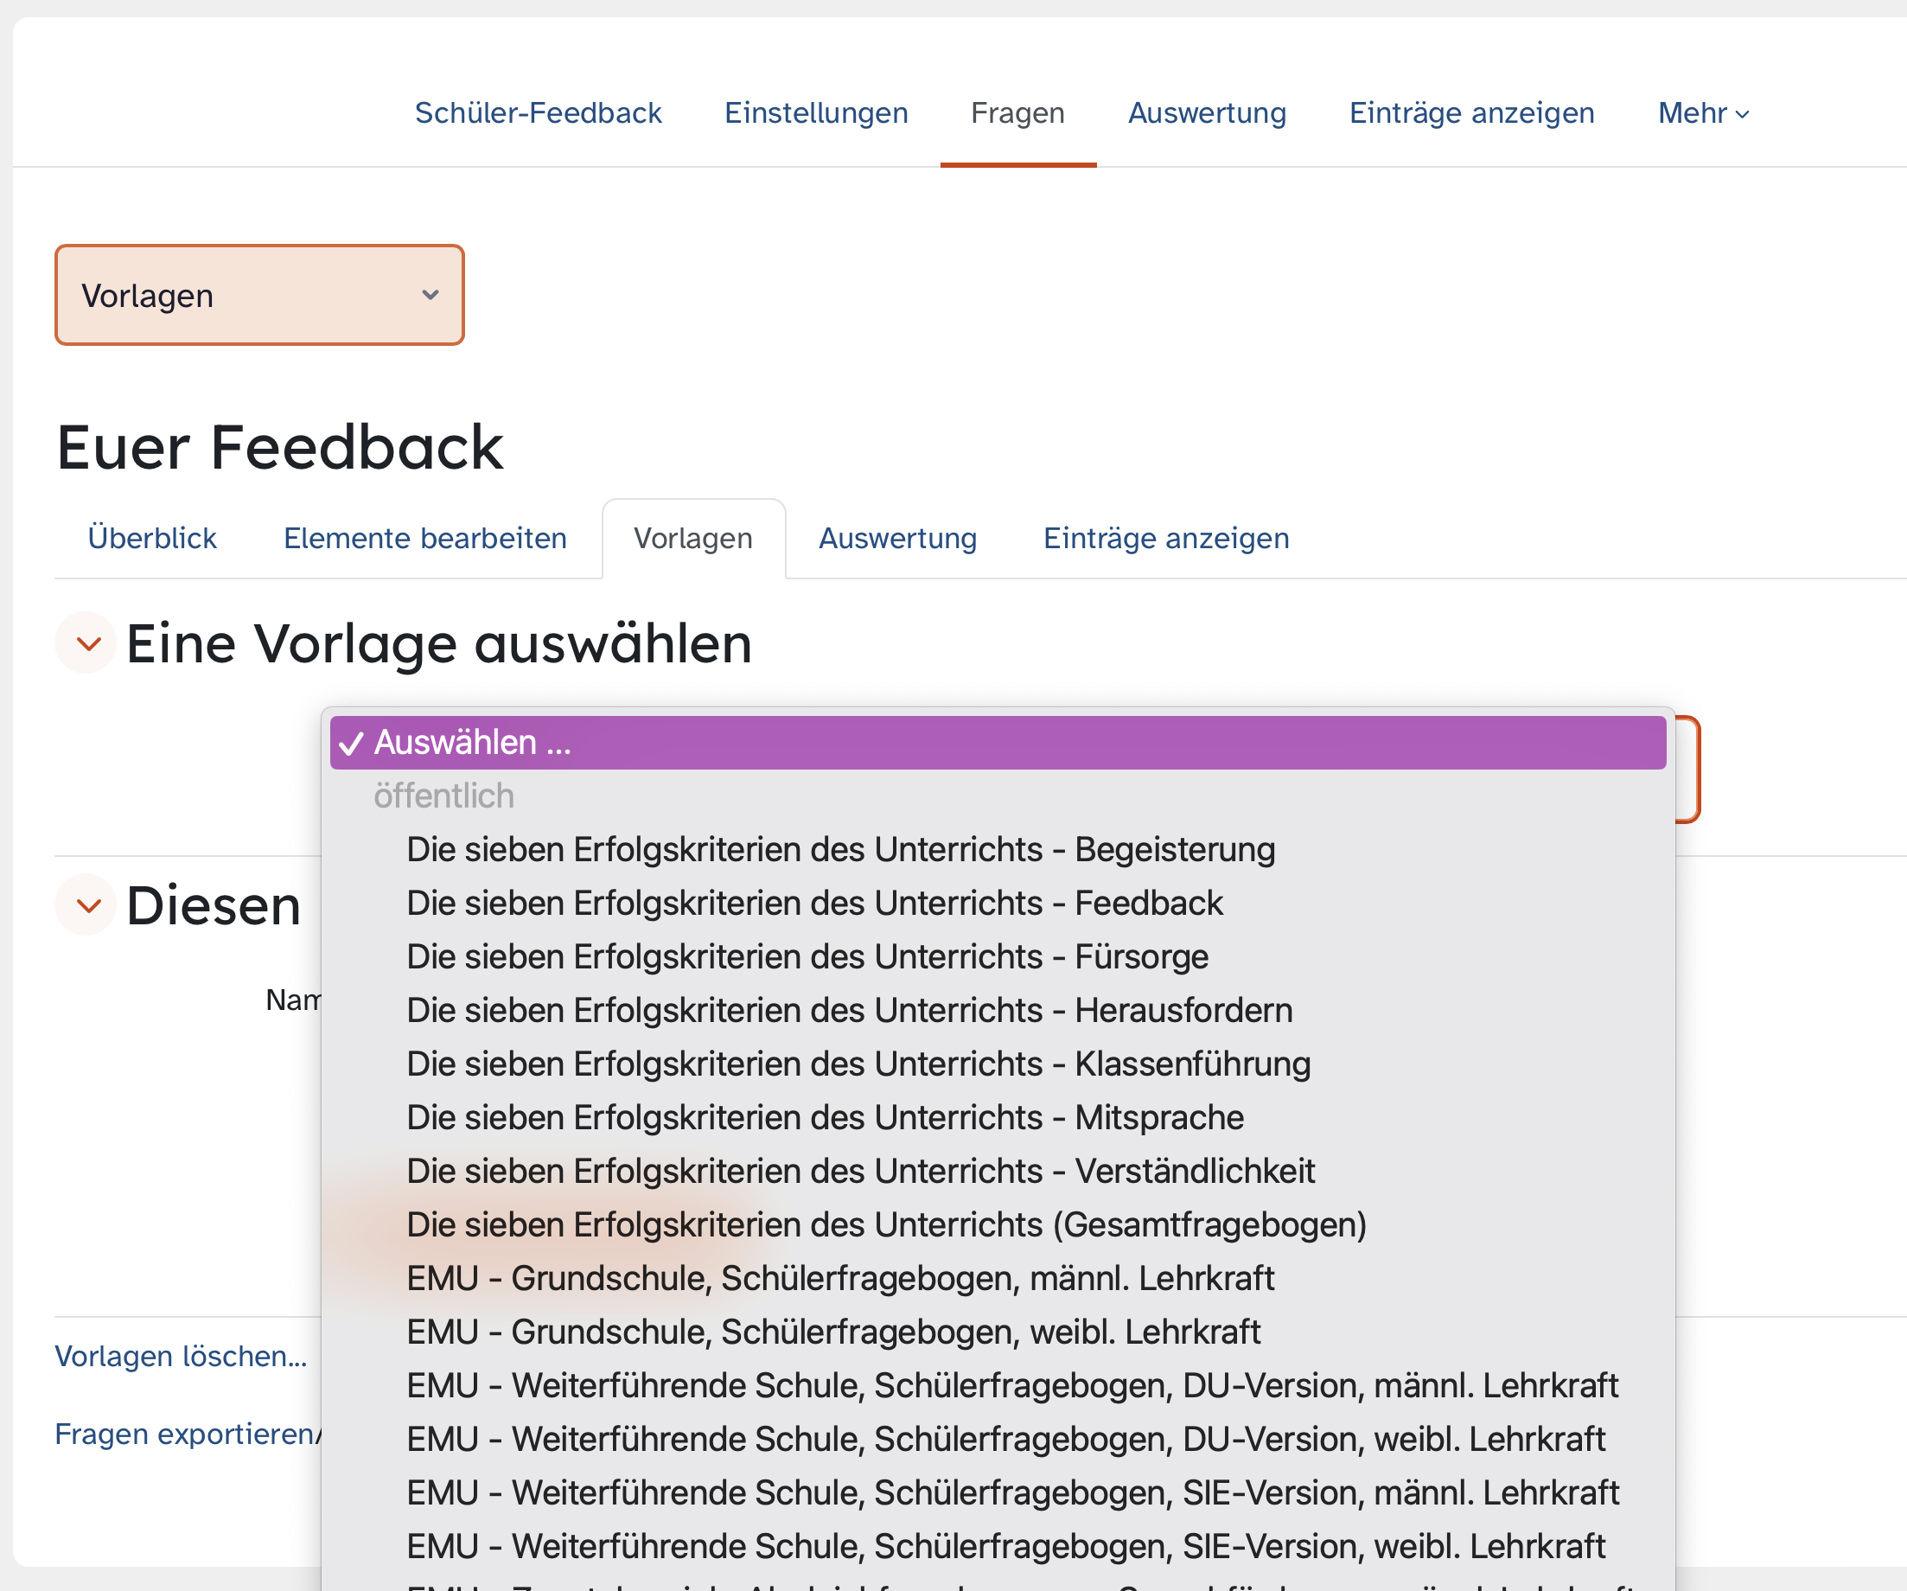
Task: Pick the 'Herausfordern' template option
Action: coord(849,1011)
